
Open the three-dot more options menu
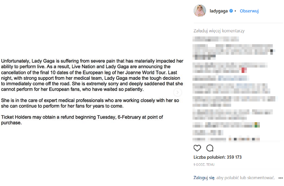pyautogui.click(x=280, y=178)
